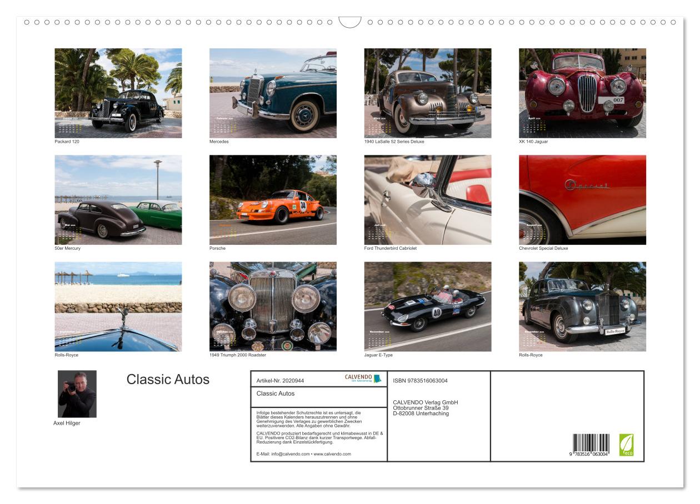The width and height of the screenshot is (700, 504).
Task: Click 'Classic Autos' in the info table
Action: coord(276,394)
